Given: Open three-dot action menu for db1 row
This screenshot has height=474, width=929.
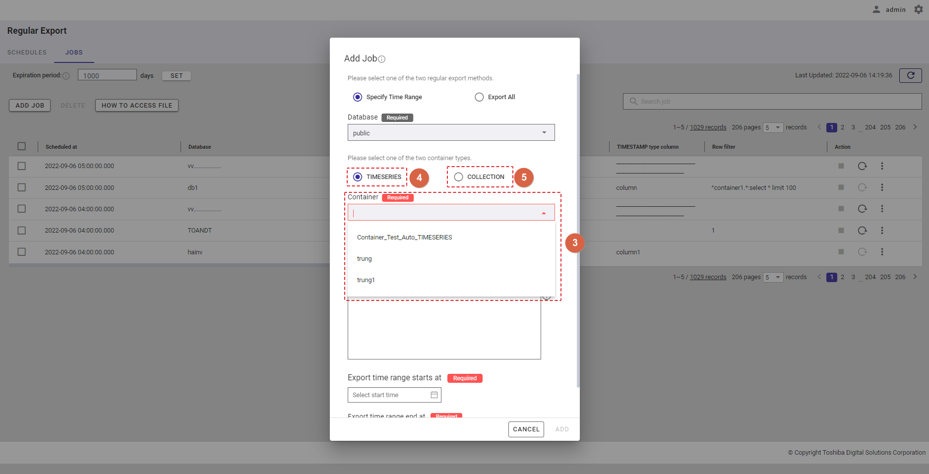Looking at the screenshot, I should 882,187.
